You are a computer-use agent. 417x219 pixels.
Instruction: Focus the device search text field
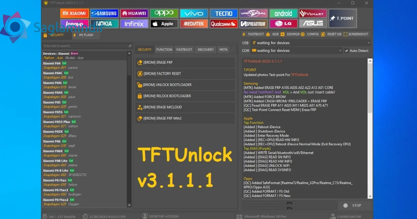[x=85, y=46]
